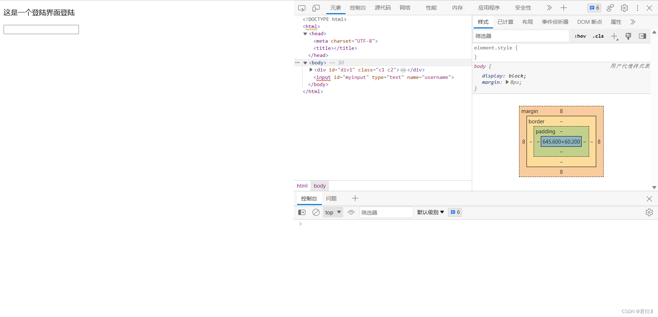This screenshot has height=317, width=658.
Task: Select the 布局 sub-tab
Action: pyautogui.click(x=528, y=22)
